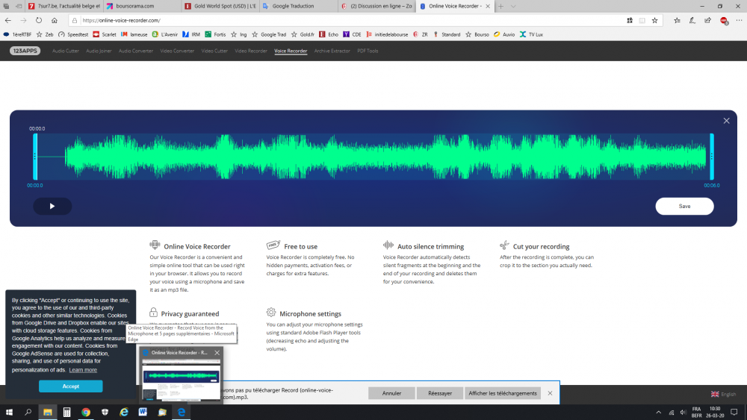Open Word from the taskbar
This screenshot has width=747, height=420.
click(x=143, y=412)
